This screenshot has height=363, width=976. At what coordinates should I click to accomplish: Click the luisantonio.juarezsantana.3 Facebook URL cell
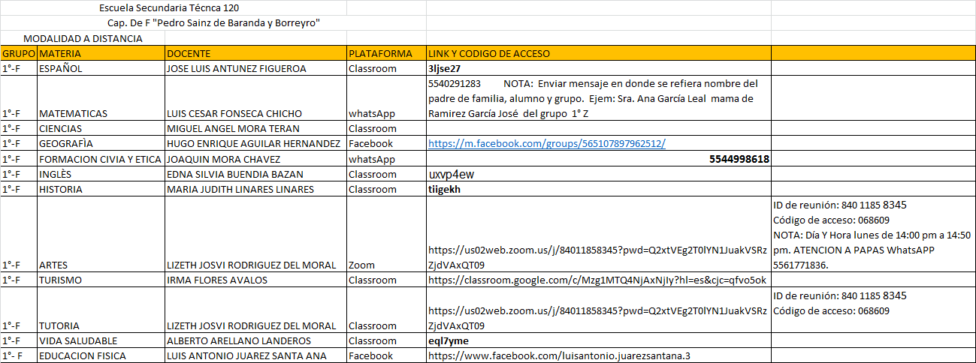pos(598,355)
